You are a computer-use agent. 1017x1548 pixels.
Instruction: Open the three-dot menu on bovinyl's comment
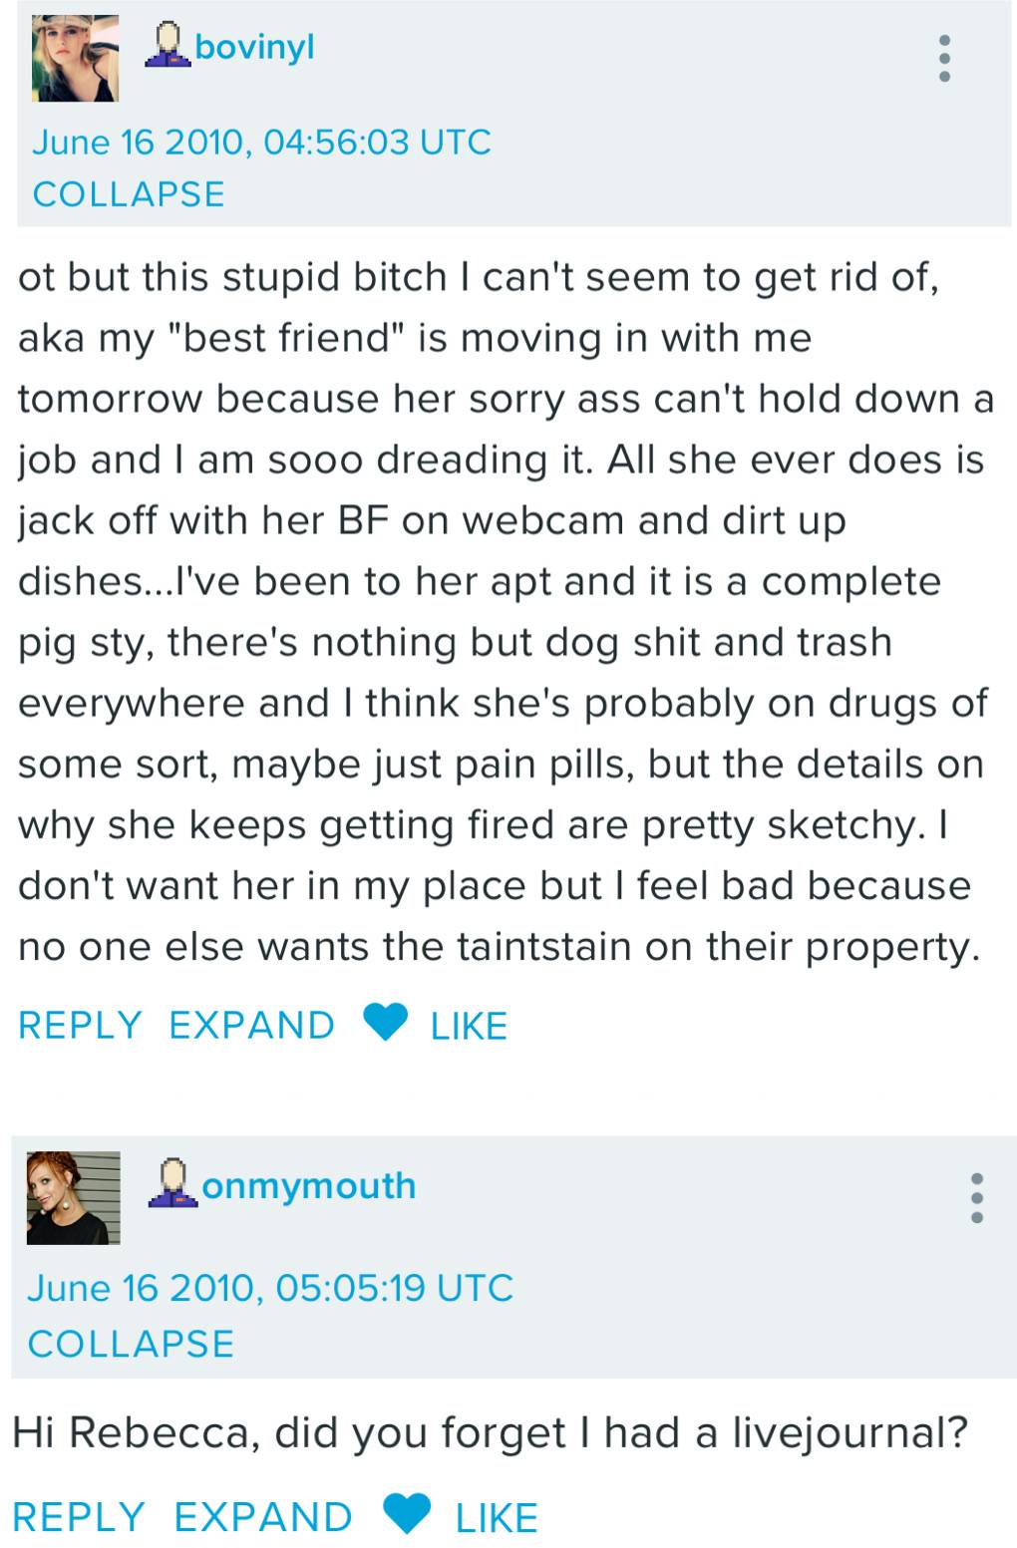(944, 59)
